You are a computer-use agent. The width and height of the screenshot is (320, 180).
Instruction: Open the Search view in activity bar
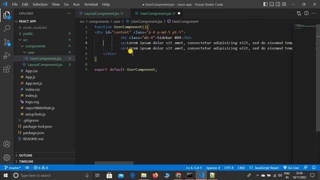(6, 28)
